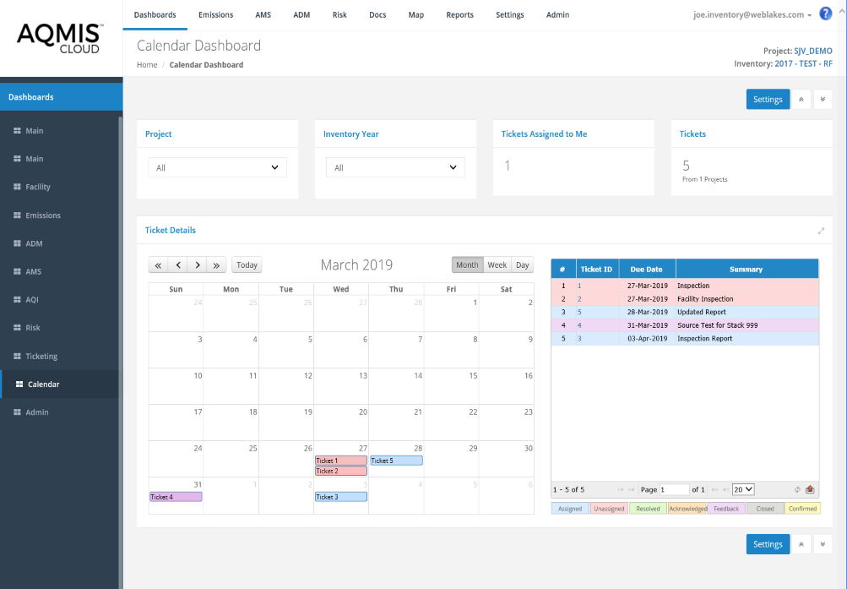Open the rows-per-page 20 dropdown

743,489
